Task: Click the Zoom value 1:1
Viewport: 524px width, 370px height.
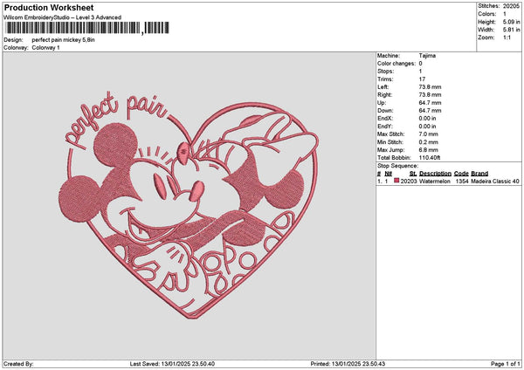Action: [x=507, y=38]
